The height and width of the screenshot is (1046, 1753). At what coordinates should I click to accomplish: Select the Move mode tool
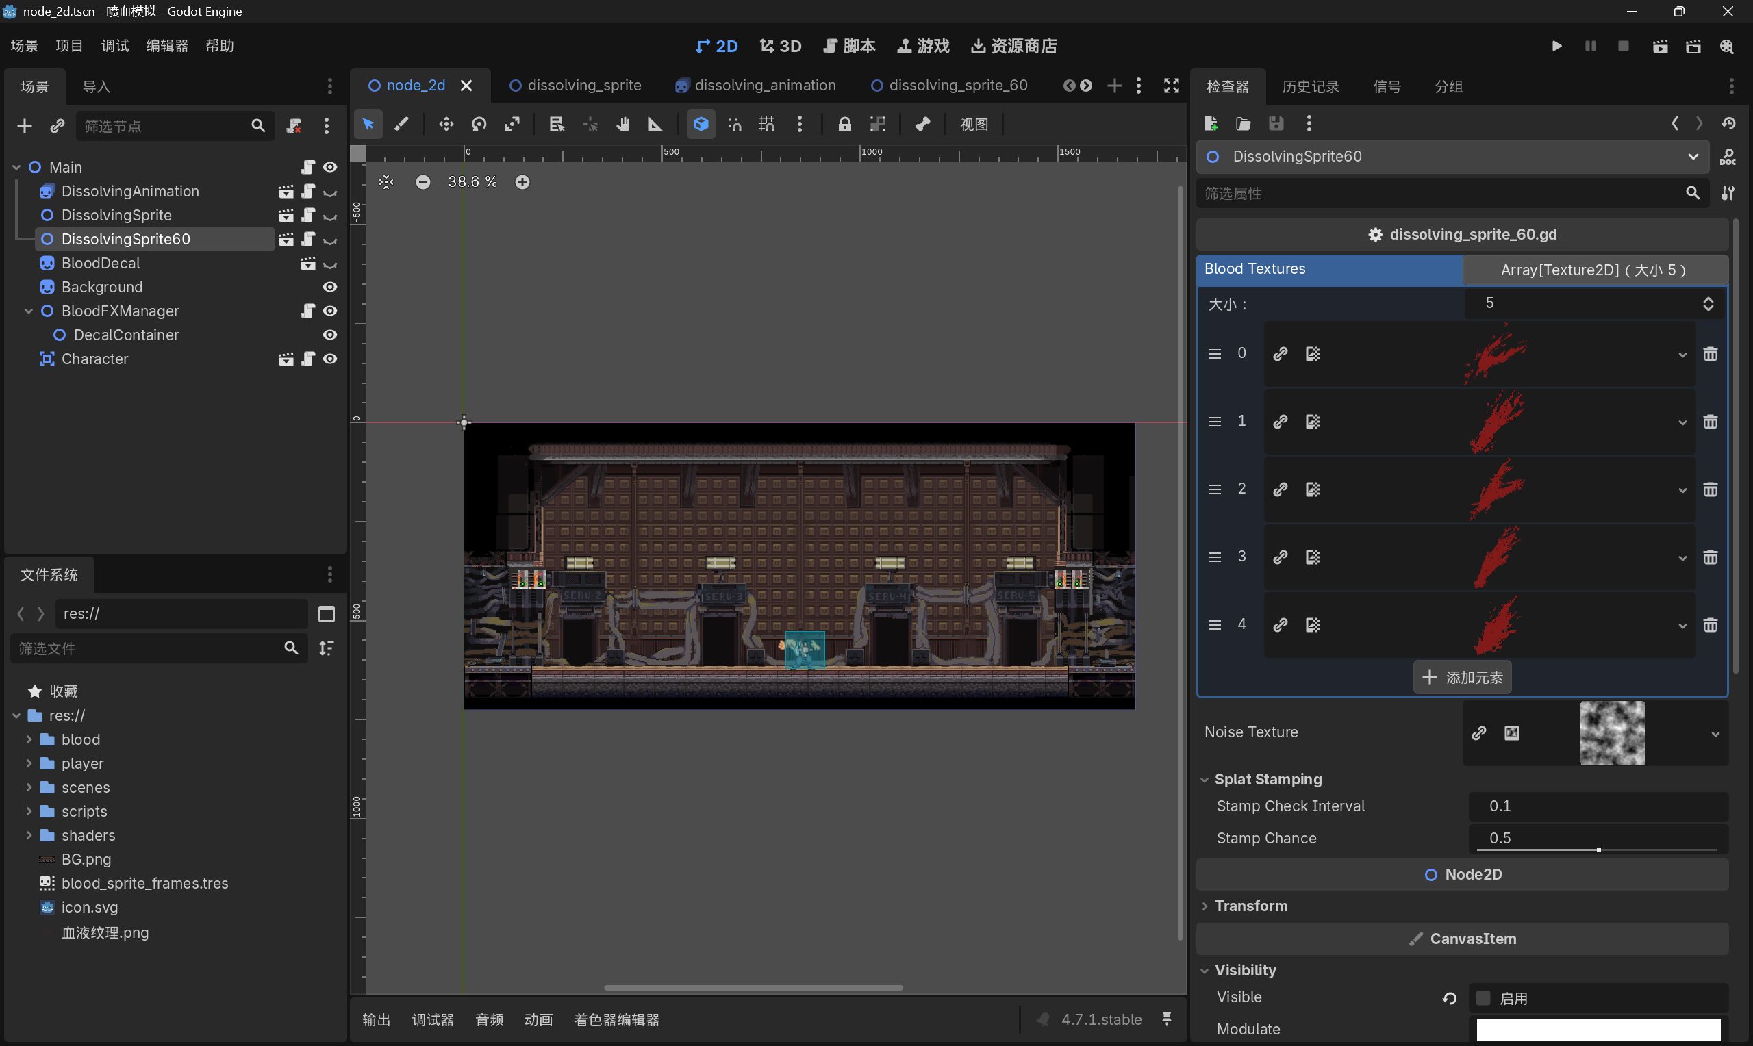point(446,125)
